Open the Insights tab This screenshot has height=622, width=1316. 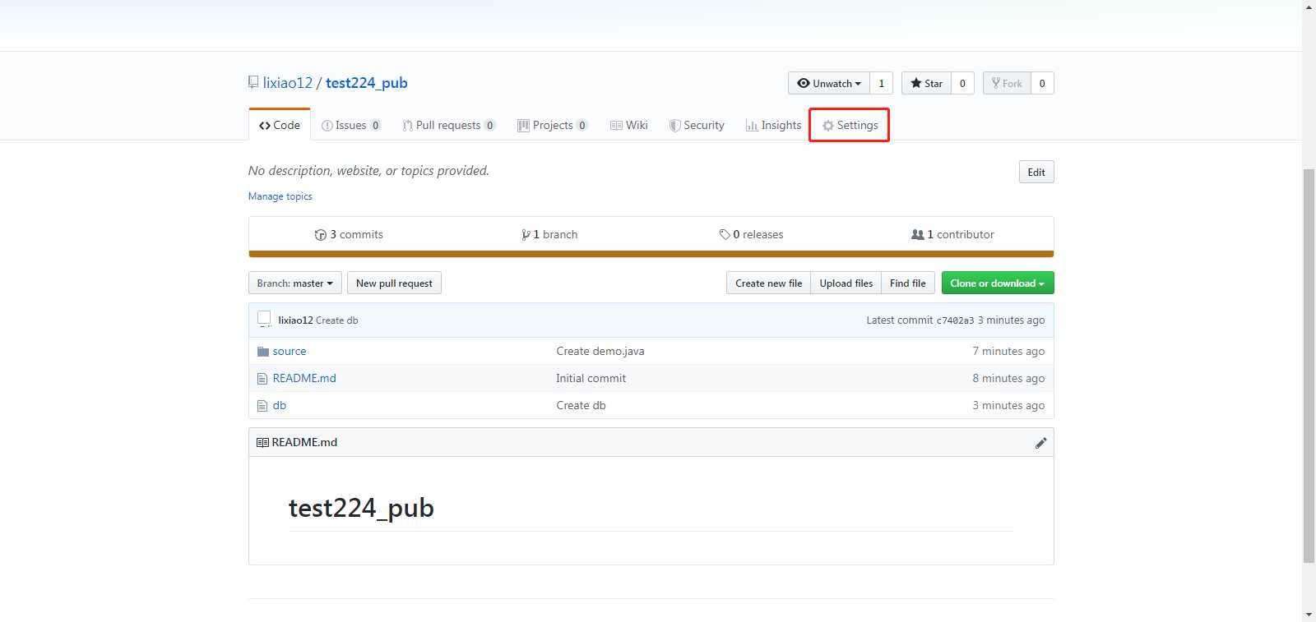click(x=773, y=125)
